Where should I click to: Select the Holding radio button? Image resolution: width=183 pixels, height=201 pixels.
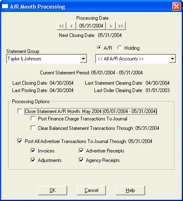[x=120, y=48]
